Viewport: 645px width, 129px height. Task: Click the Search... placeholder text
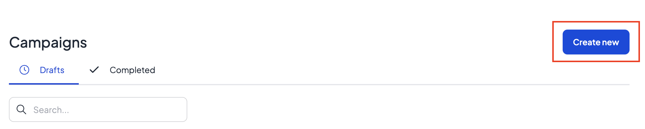tap(51, 110)
